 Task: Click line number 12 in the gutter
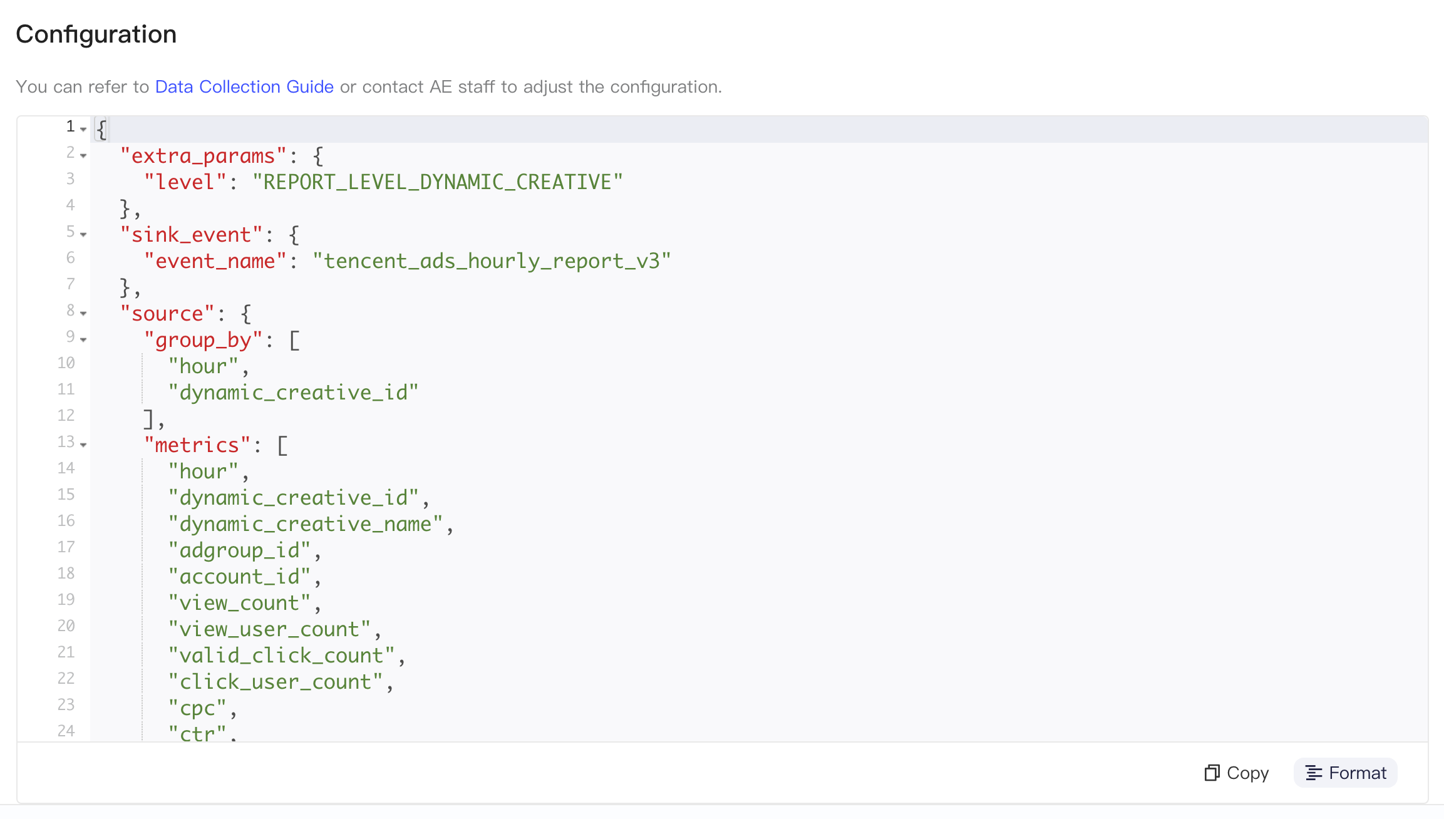(66, 416)
